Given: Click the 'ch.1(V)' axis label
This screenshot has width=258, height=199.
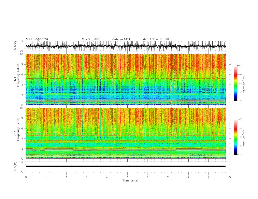Looking at the screenshot, I should 16,46.
